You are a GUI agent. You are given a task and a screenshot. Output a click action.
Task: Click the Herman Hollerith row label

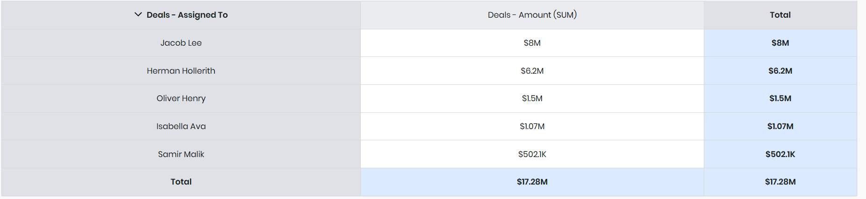pyautogui.click(x=181, y=71)
